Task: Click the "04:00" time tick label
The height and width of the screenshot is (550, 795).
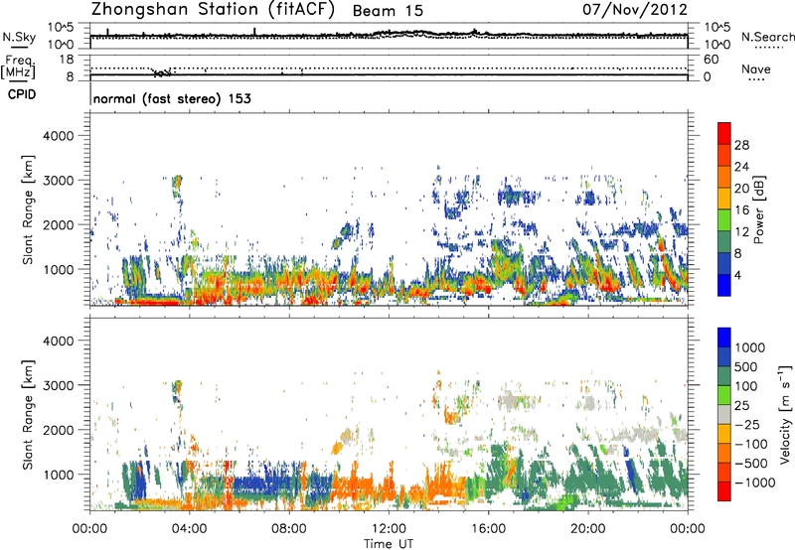Action: click(x=189, y=529)
